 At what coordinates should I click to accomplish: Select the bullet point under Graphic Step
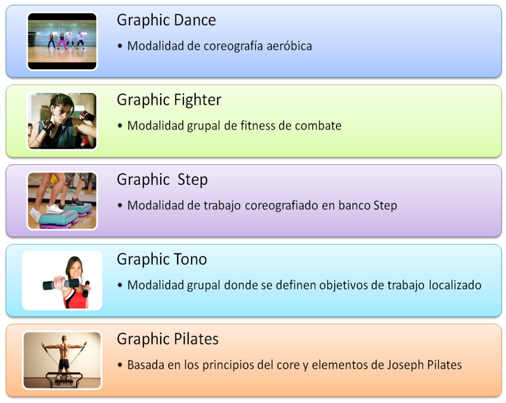[120, 206]
